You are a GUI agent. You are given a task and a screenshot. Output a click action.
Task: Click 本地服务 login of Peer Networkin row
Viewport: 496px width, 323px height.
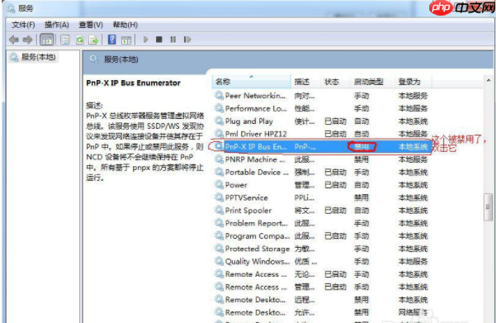point(413,96)
